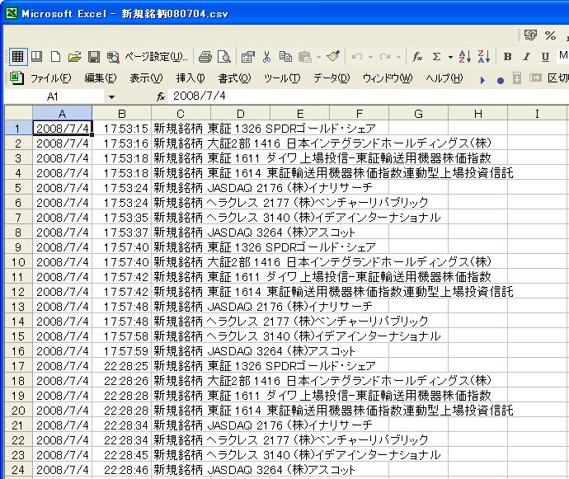Screen dimensions: 569x479
Task: Click the Excel workbook icon in menu bar
Action: coord(16,78)
